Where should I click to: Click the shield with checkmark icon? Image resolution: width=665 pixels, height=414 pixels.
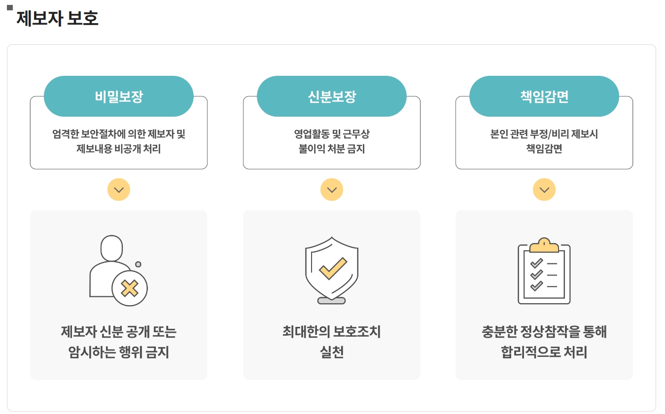click(332, 270)
